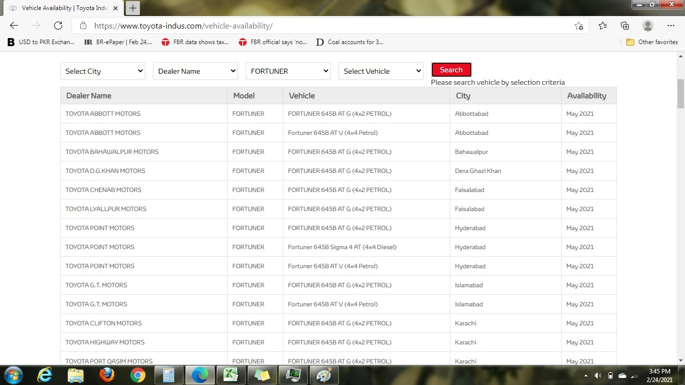
Task: Open a new browser tab
Action: tap(132, 8)
